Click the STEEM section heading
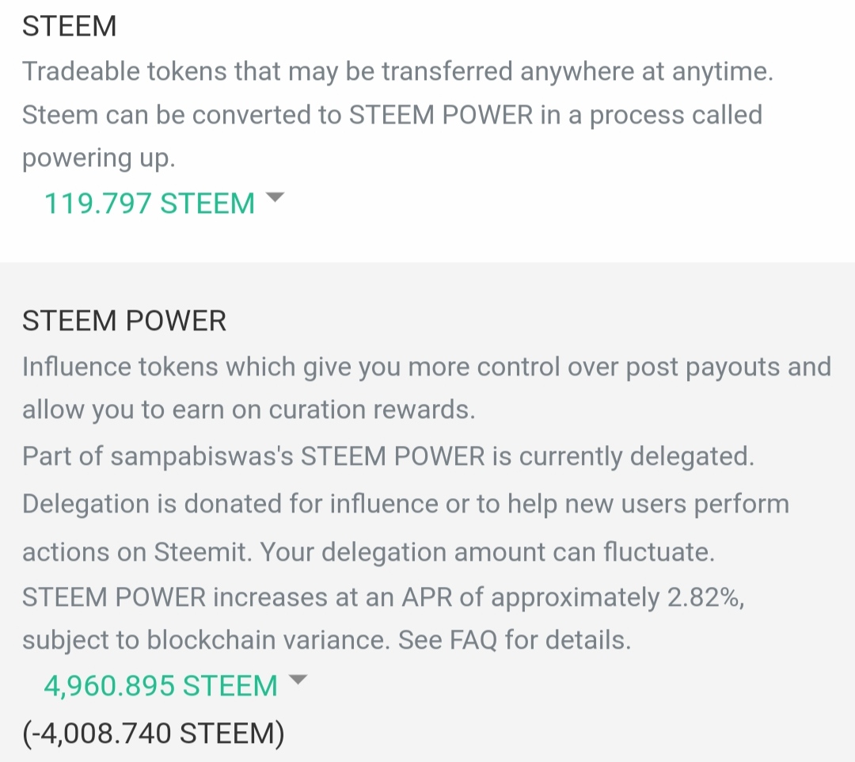855x762 pixels. point(70,27)
